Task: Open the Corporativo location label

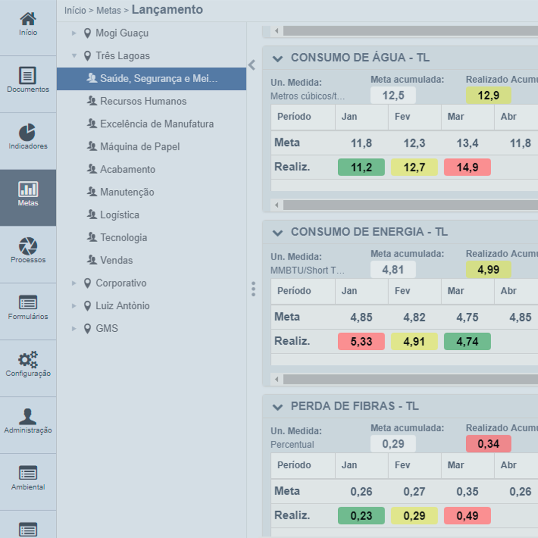Action: coord(121,283)
